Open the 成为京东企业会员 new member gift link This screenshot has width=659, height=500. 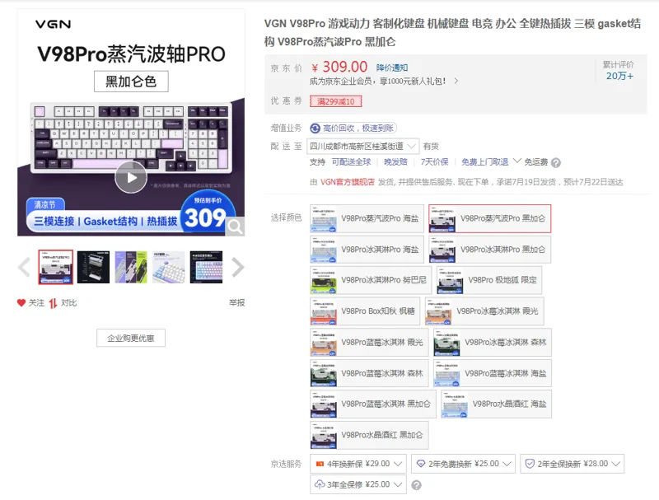(x=384, y=81)
